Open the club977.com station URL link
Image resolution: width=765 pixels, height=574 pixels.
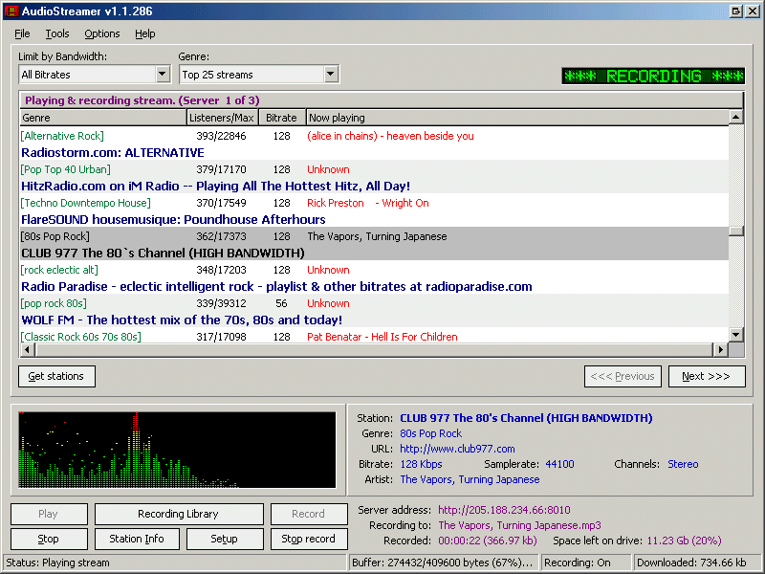457,449
